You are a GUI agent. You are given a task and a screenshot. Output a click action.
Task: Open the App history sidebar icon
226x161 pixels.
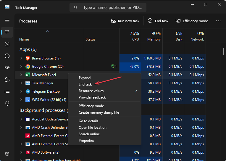7,56
